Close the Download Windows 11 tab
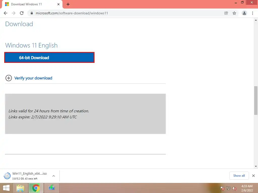 [58, 4]
